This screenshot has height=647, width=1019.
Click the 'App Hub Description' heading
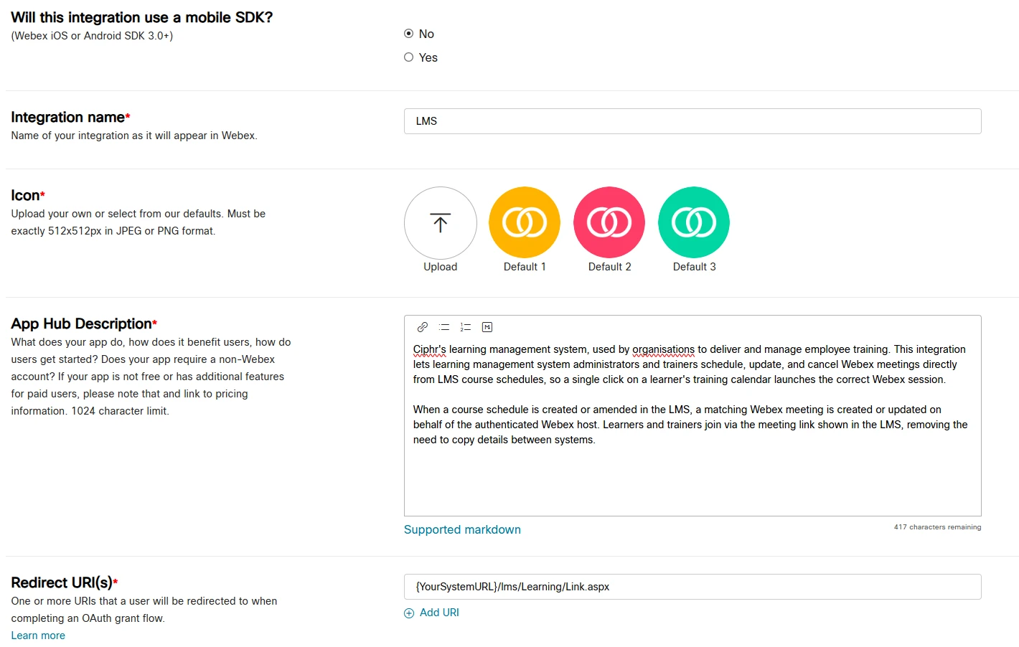tap(81, 323)
